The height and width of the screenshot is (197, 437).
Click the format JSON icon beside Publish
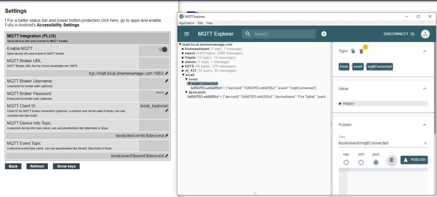(392, 159)
